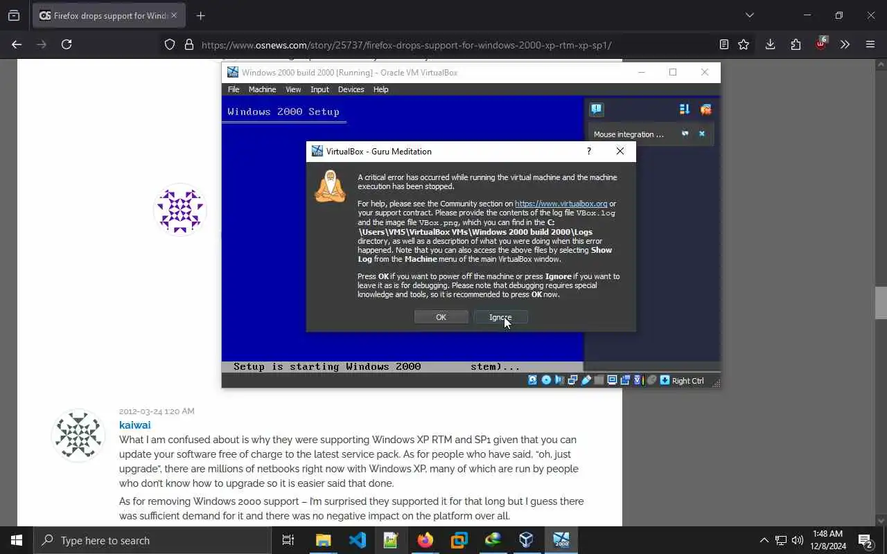The image size is (887, 554).
Task: Toggle the VirtualBox notification center icon
Action: click(597, 109)
